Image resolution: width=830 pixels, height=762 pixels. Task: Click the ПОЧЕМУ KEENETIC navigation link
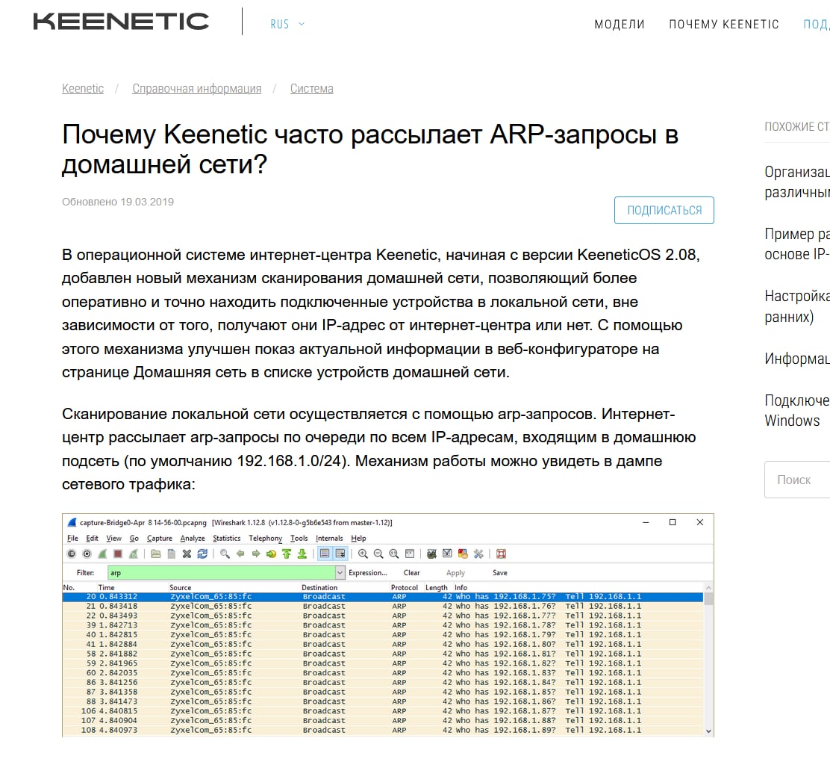[x=723, y=25]
